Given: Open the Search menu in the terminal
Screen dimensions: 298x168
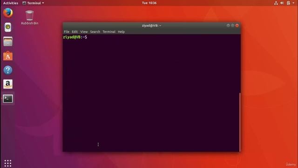Looking at the screenshot, I should [x=95, y=32].
